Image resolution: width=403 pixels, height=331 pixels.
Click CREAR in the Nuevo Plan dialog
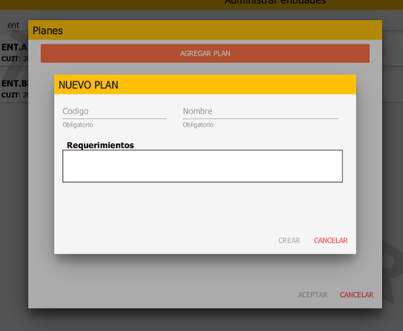click(289, 240)
